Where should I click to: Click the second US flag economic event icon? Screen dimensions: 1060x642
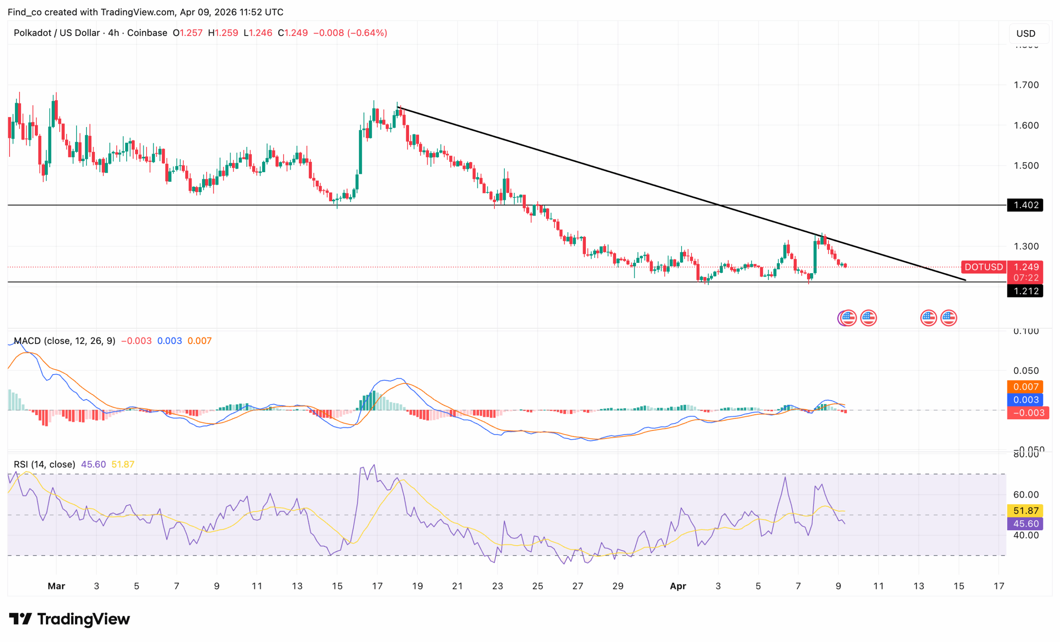pyautogui.click(x=868, y=318)
